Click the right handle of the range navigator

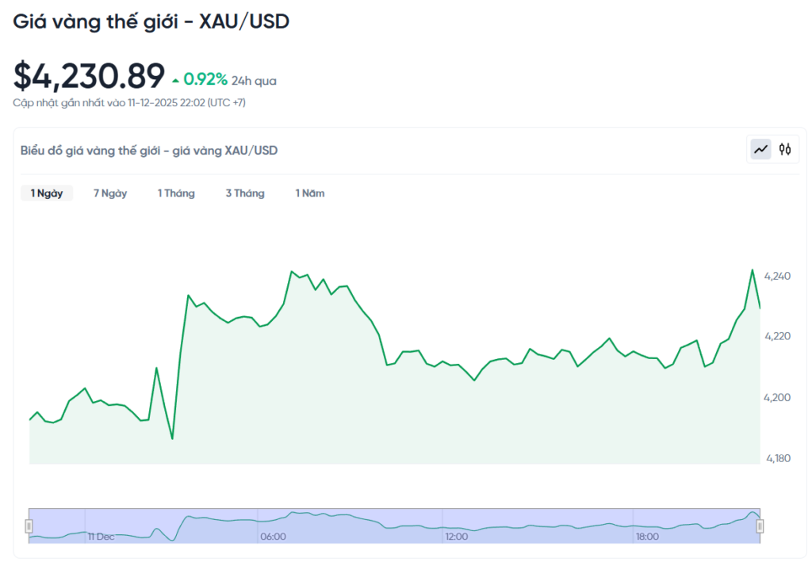[x=760, y=526]
